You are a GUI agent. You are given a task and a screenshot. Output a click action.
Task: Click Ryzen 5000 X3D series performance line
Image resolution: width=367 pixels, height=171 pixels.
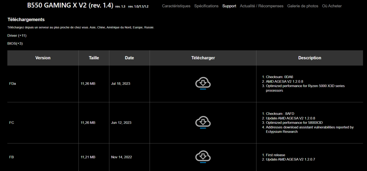pyautogui.click(x=305, y=88)
